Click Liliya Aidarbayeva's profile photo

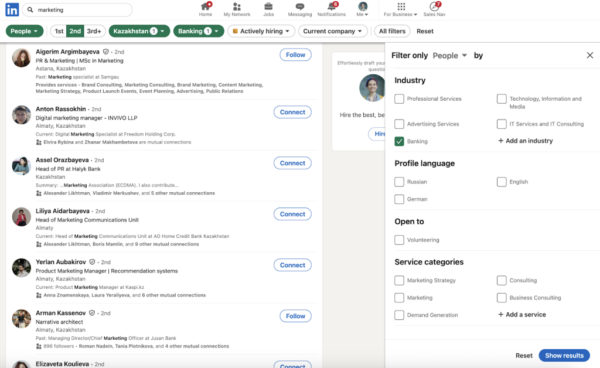point(22,217)
